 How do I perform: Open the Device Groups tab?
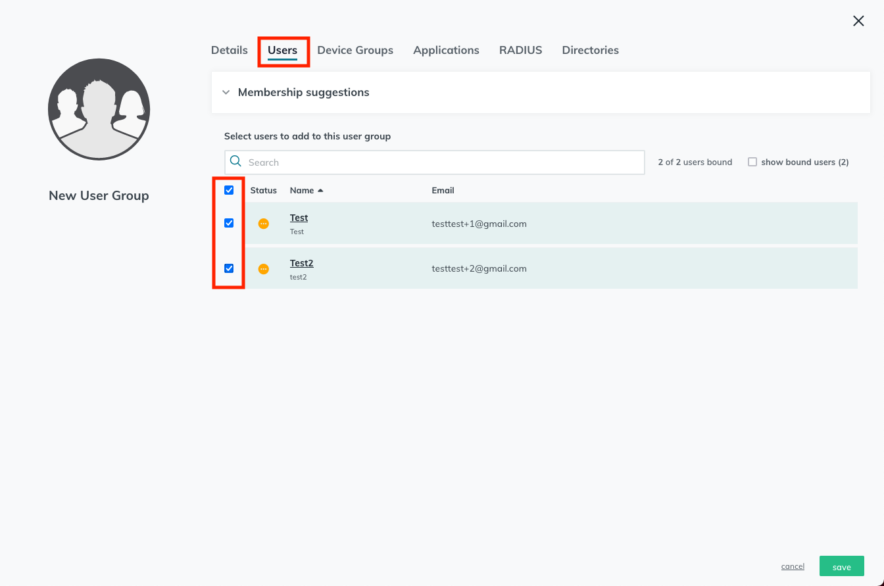[355, 50]
